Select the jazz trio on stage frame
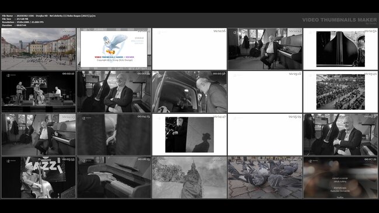This screenshot has width=379, height=213. tap(39, 92)
